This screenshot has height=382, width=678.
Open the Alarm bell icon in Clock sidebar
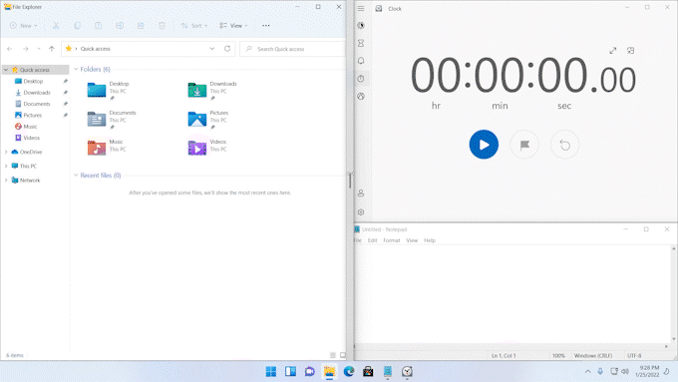(361, 61)
